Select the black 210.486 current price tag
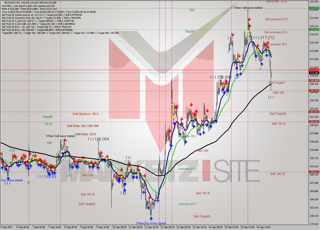320x230 pixels. click(314, 73)
